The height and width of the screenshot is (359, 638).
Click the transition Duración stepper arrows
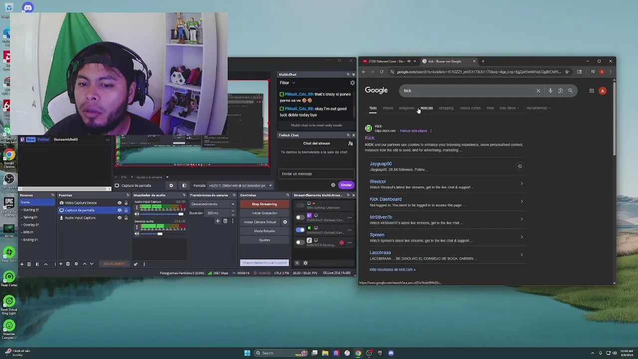click(x=233, y=213)
